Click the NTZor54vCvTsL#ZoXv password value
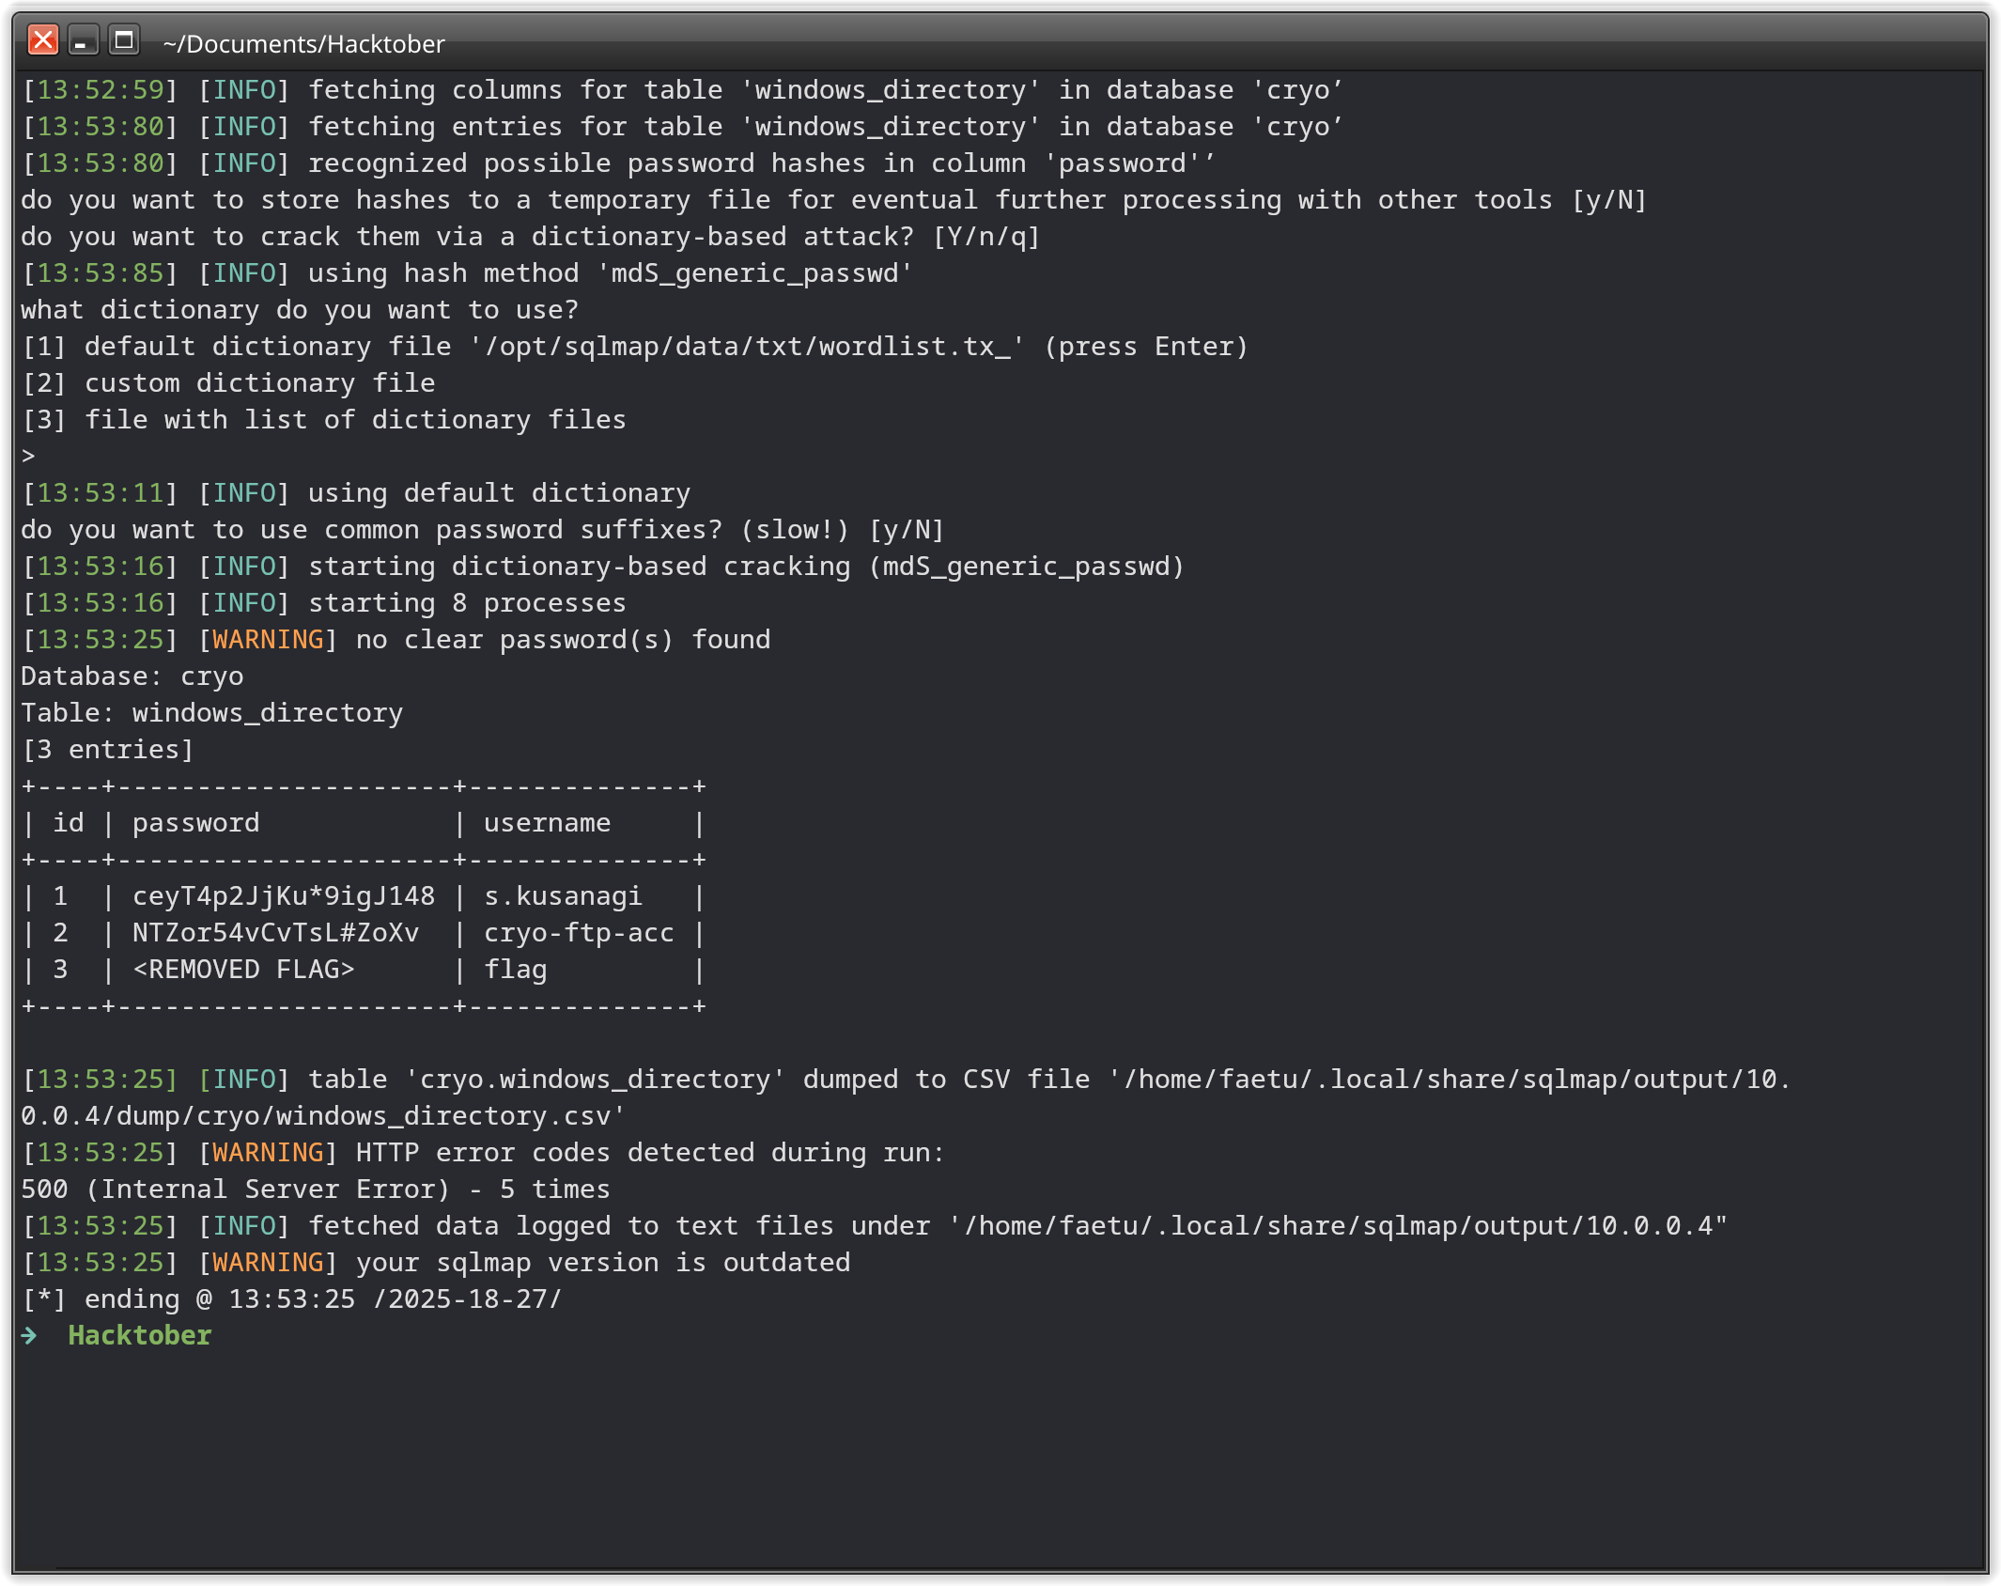The height and width of the screenshot is (1586, 2001). point(275,933)
